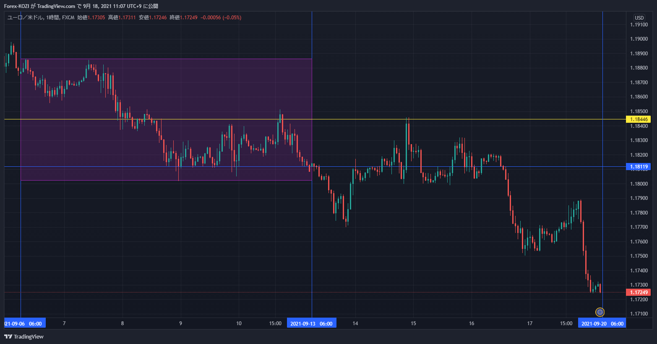Click the TradingView.com text in the header
The width and height of the screenshot is (657, 344).
(x=56, y=6)
